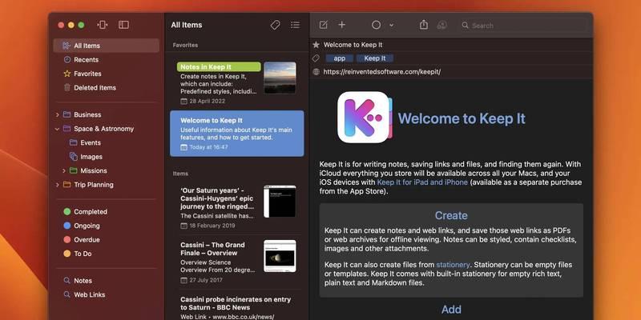Image resolution: width=641 pixels, height=320 pixels.
Task: Expand the Trip Planning folder chevron
Action: point(57,185)
